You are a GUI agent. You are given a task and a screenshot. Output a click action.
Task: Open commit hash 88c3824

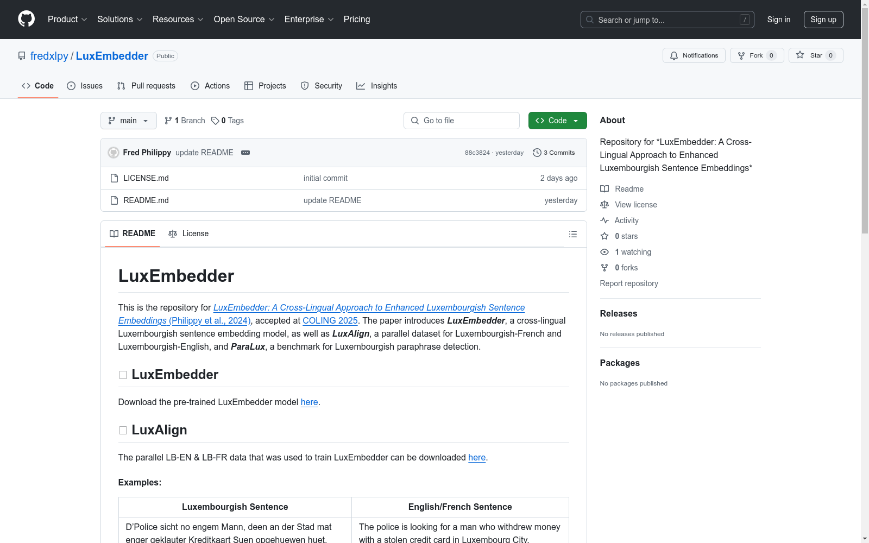[477, 153]
